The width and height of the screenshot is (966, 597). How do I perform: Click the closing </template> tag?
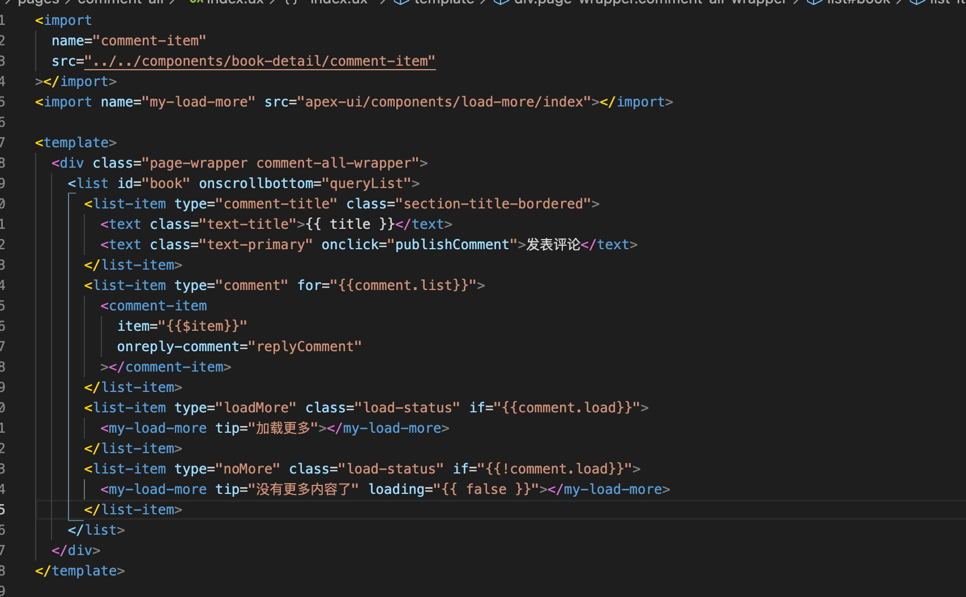pos(80,571)
